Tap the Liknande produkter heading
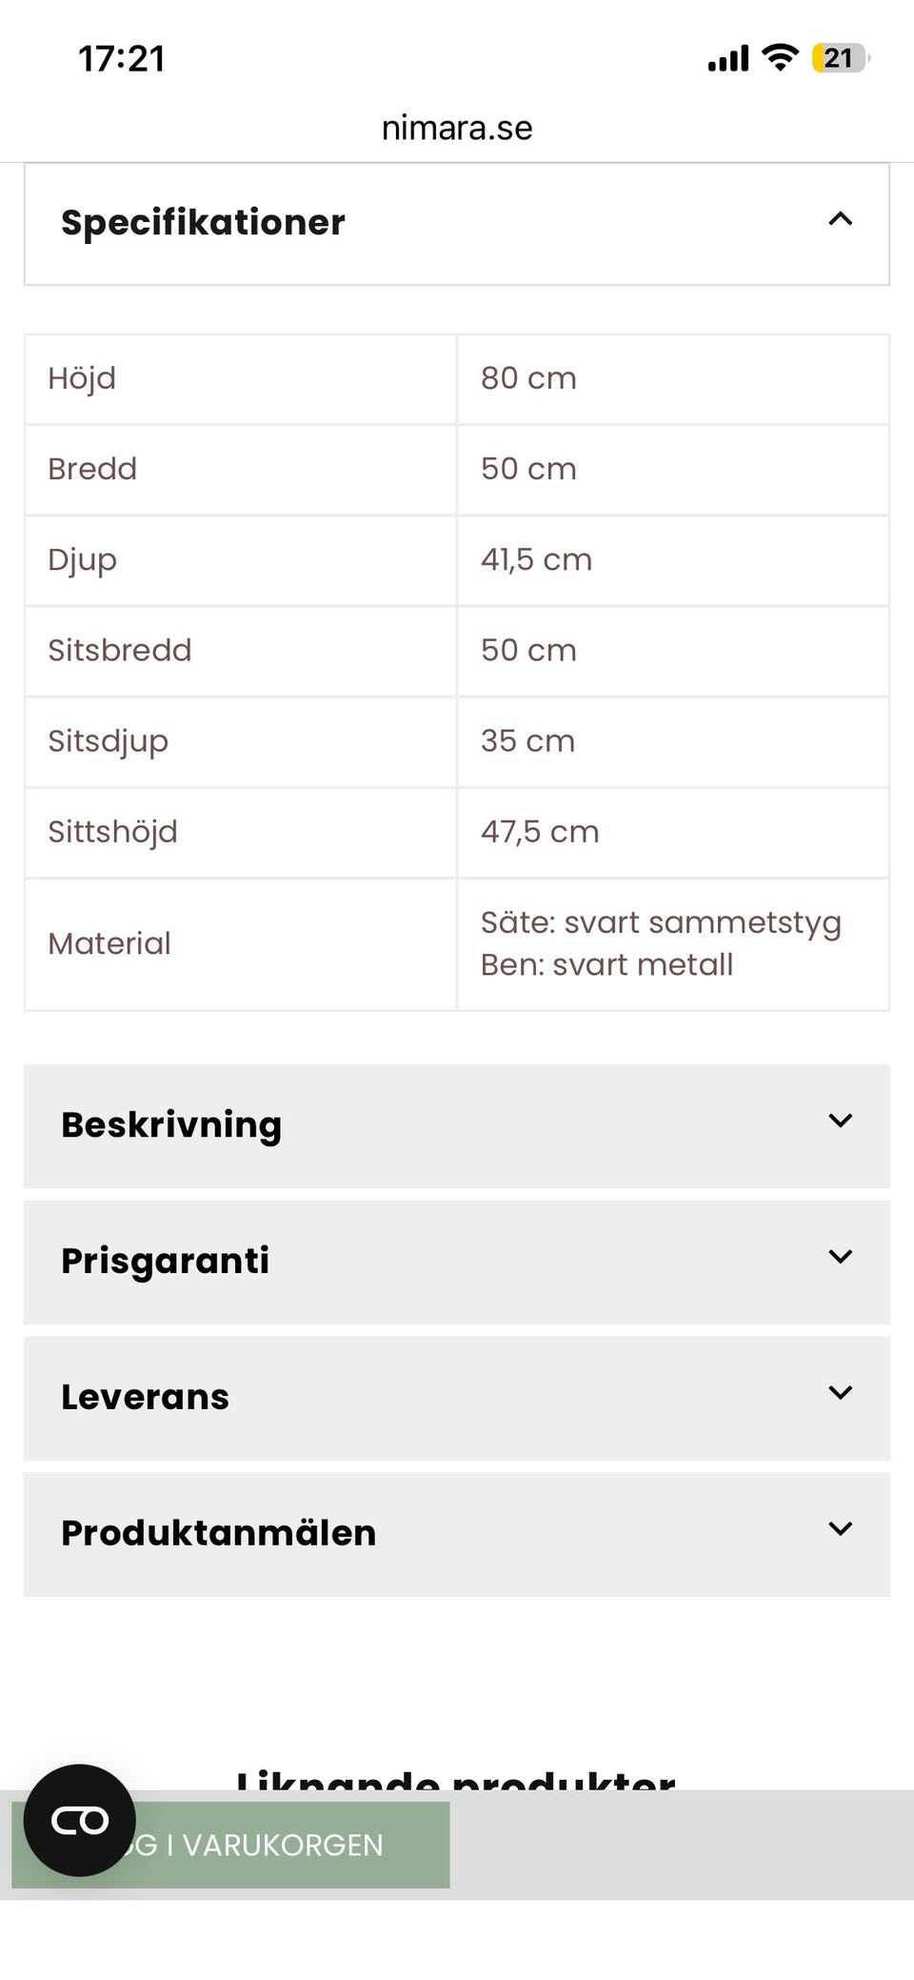This screenshot has width=914, height=1980. click(457, 1778)
